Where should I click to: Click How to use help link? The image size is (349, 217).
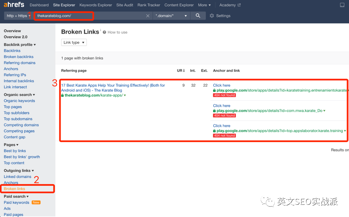118,32
